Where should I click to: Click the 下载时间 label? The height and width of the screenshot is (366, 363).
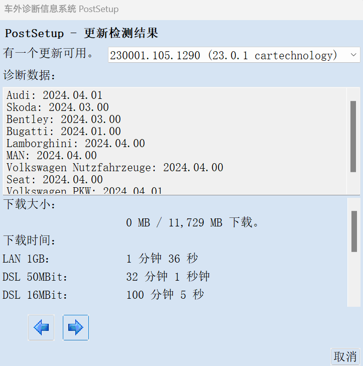[x=29, y=240]
